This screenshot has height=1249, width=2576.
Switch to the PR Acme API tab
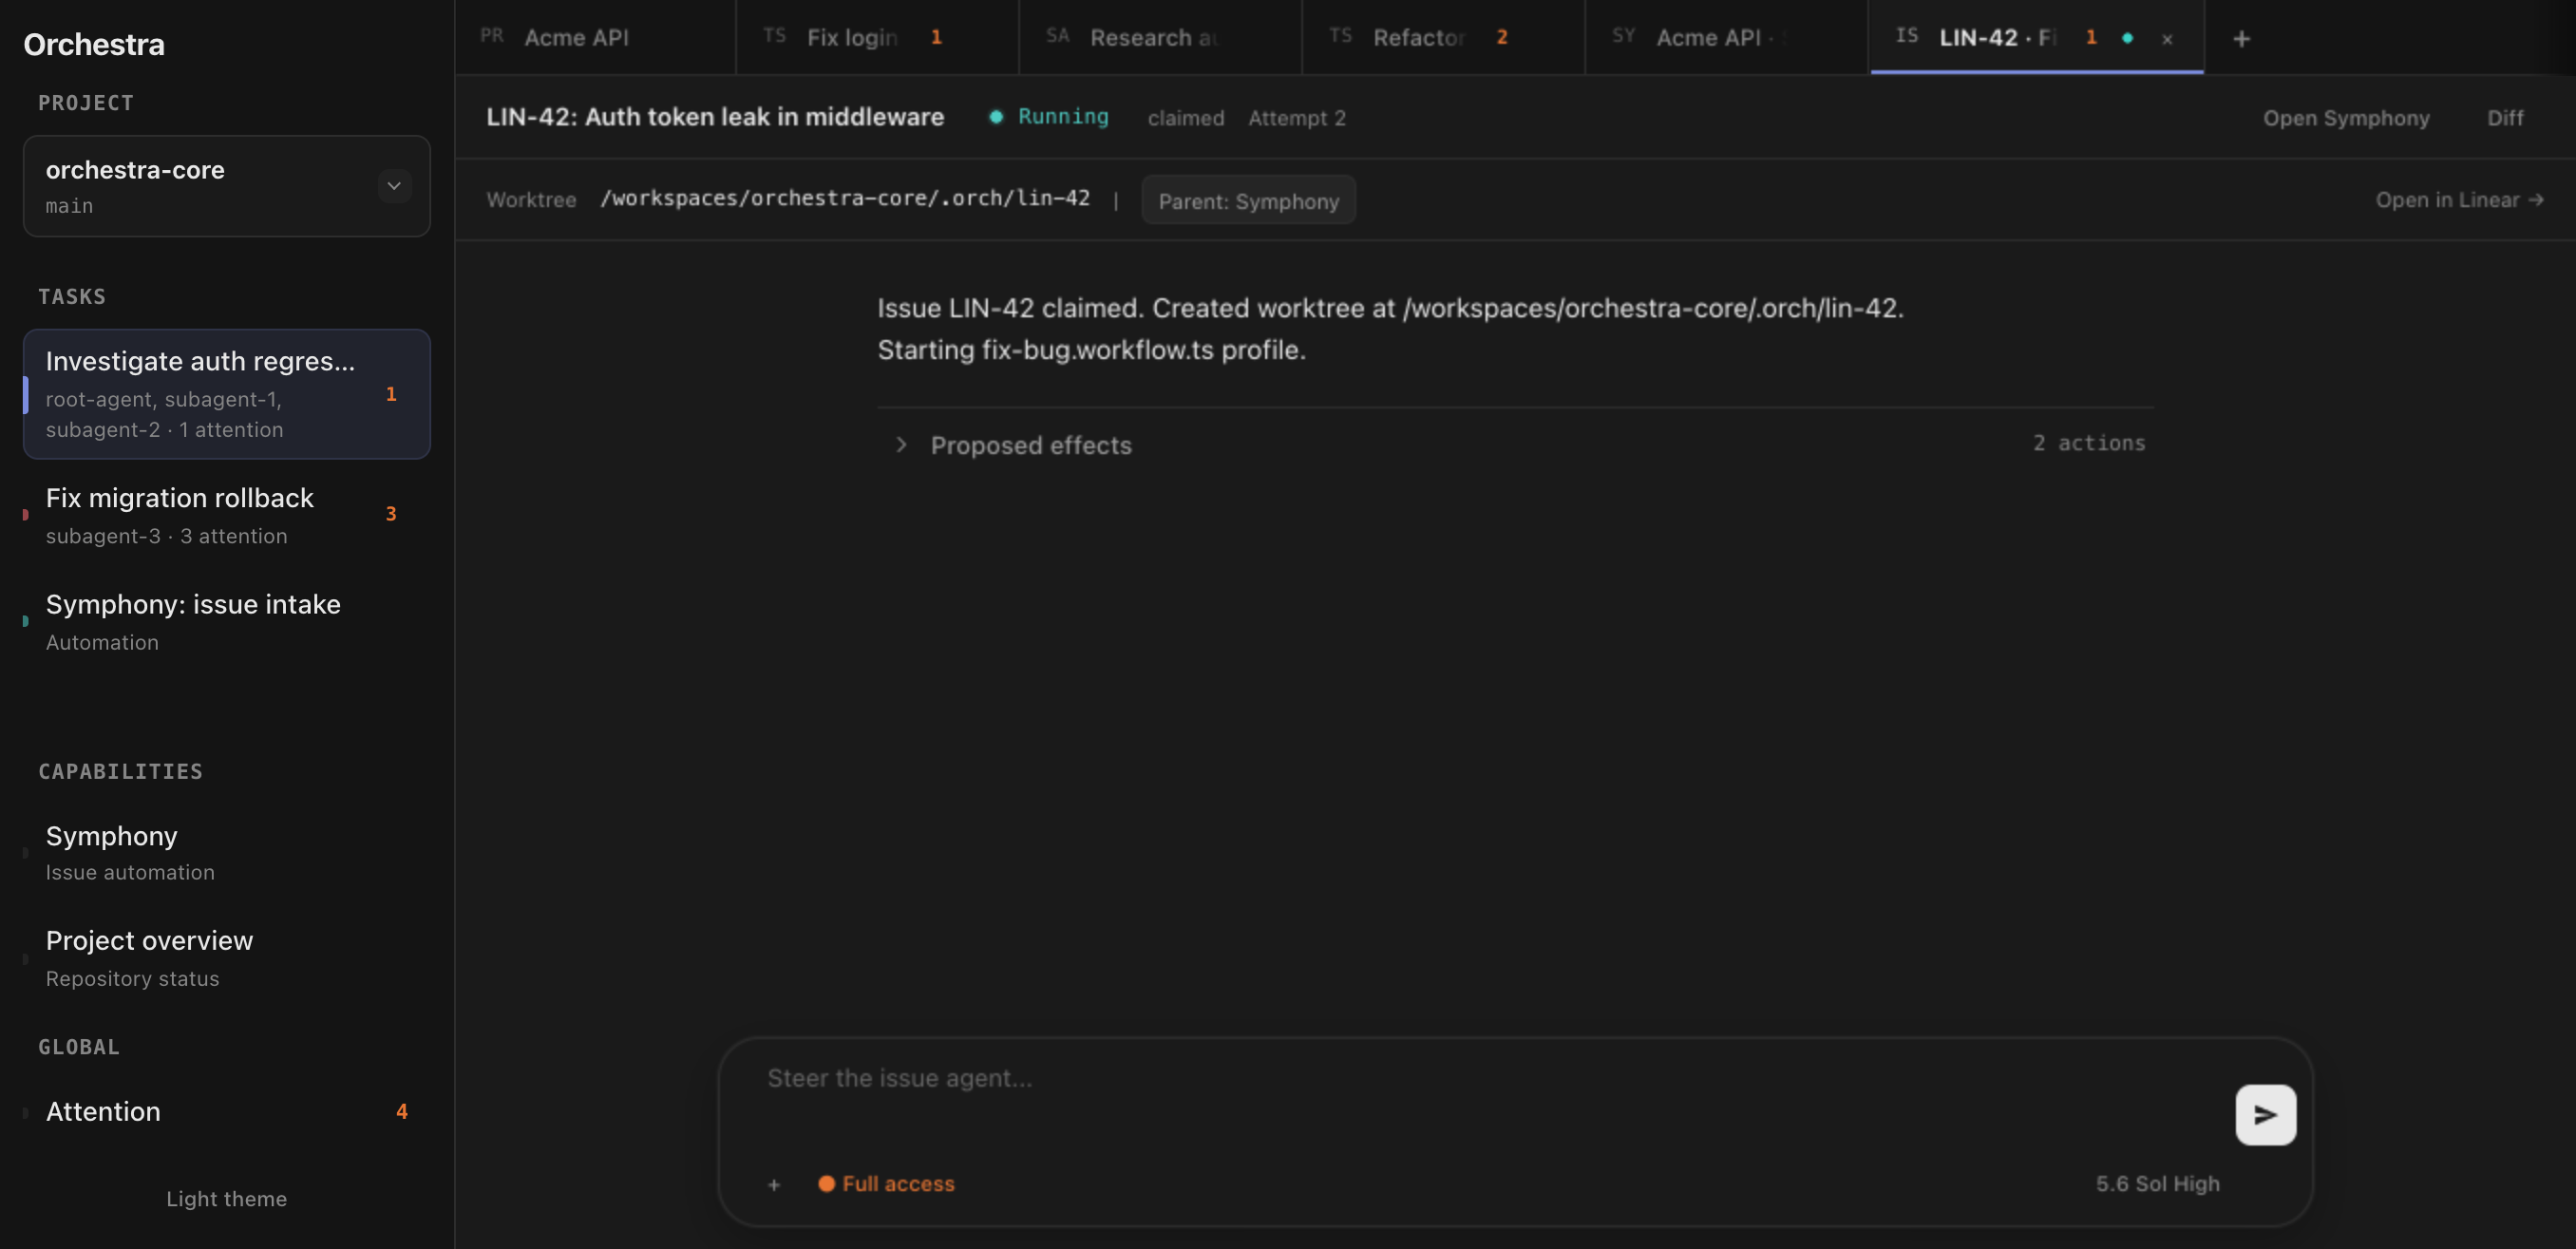point(595,37)
